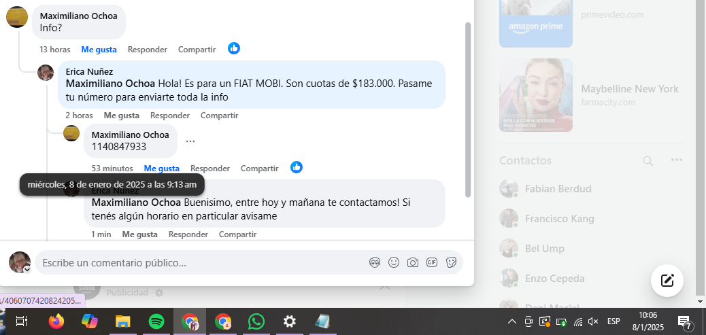Toggle Me gusta on Maximiliano's Info? comment
This screenshot has width=706, height=335.
tap(99, 50)
